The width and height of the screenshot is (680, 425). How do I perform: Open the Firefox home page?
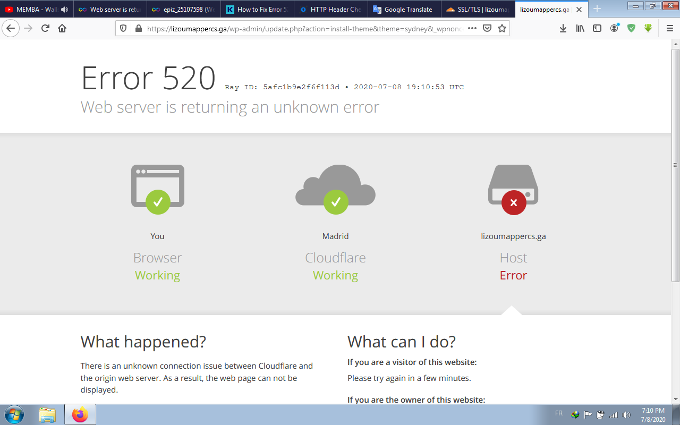point(62,28)
